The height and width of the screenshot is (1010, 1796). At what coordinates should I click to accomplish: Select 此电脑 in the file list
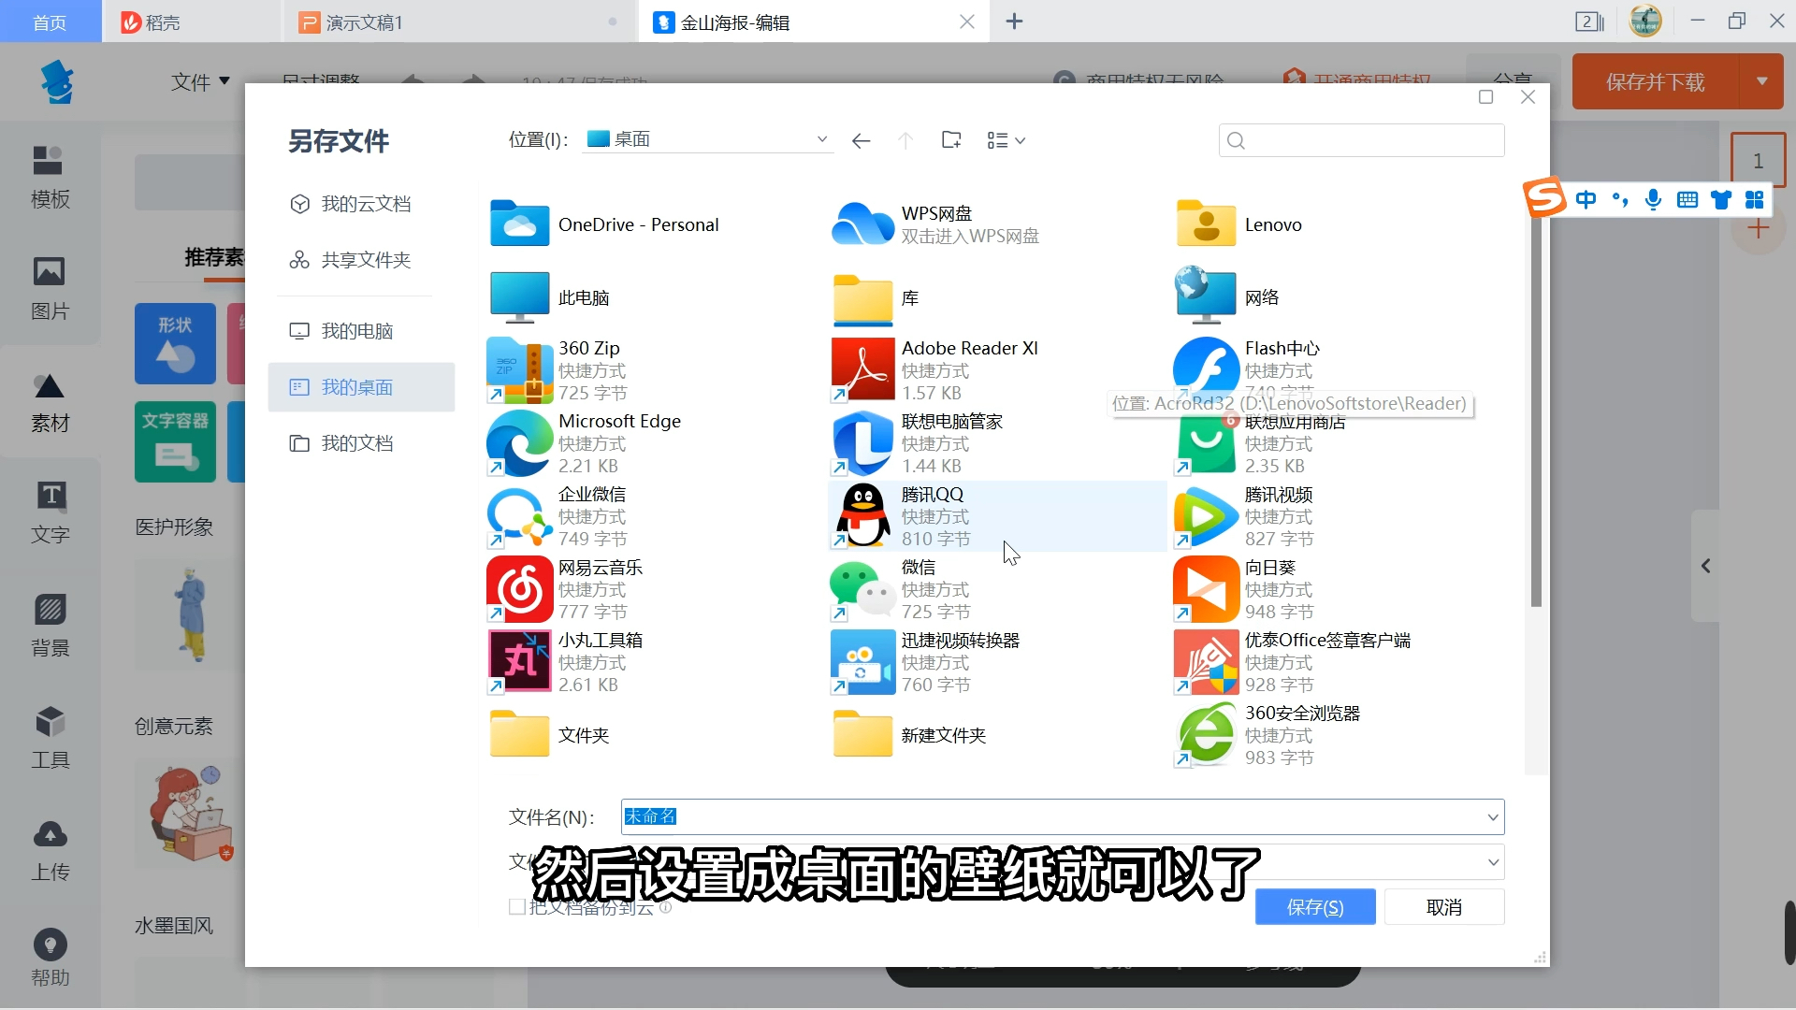[x=549, y=297]
